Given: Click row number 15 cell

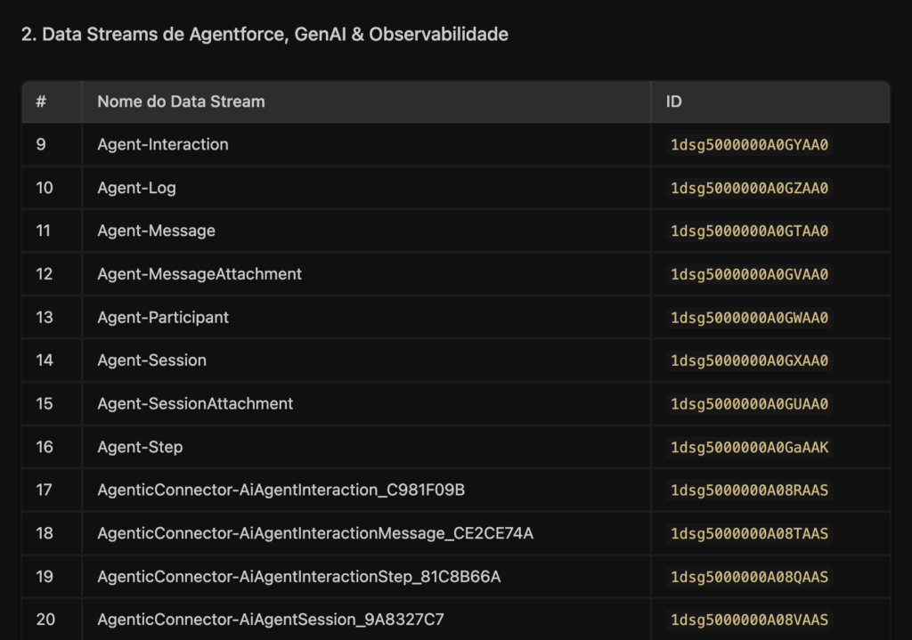Looking at the screenshot, I should click(52, 403).
